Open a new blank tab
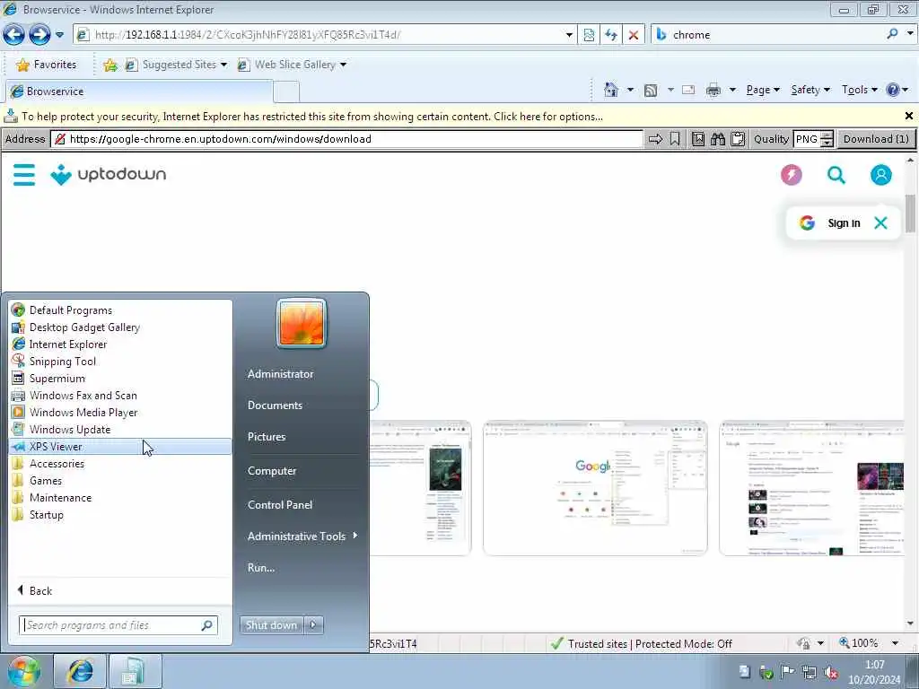 (x=286, y=92)
